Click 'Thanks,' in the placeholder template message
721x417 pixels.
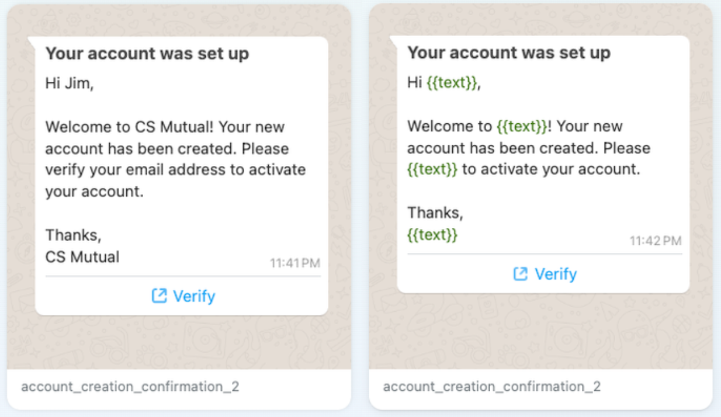click(435, 213)
